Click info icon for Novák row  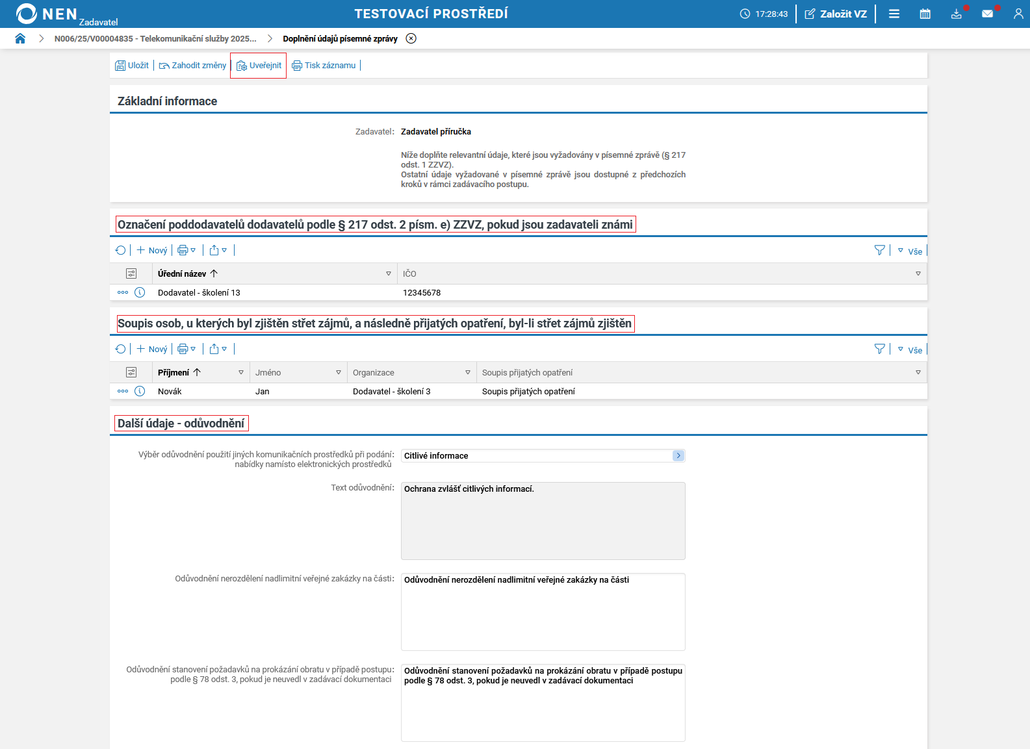click(x=140, y=391)
